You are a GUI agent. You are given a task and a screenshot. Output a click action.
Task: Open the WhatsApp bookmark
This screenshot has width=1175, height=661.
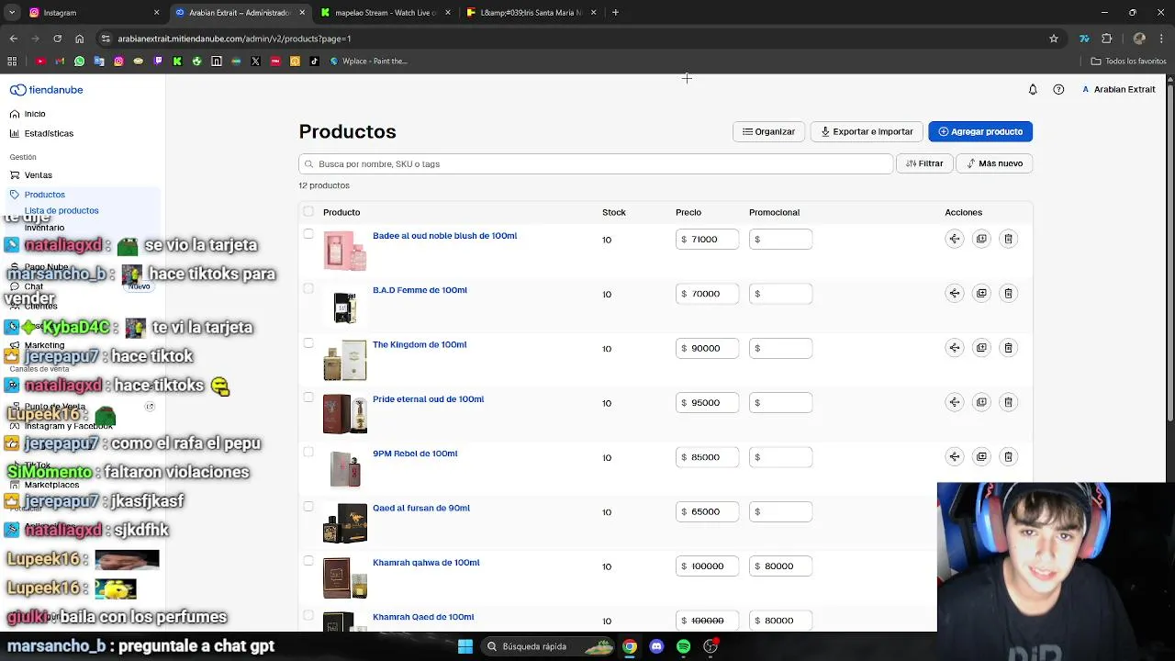[x=79, y=62]
